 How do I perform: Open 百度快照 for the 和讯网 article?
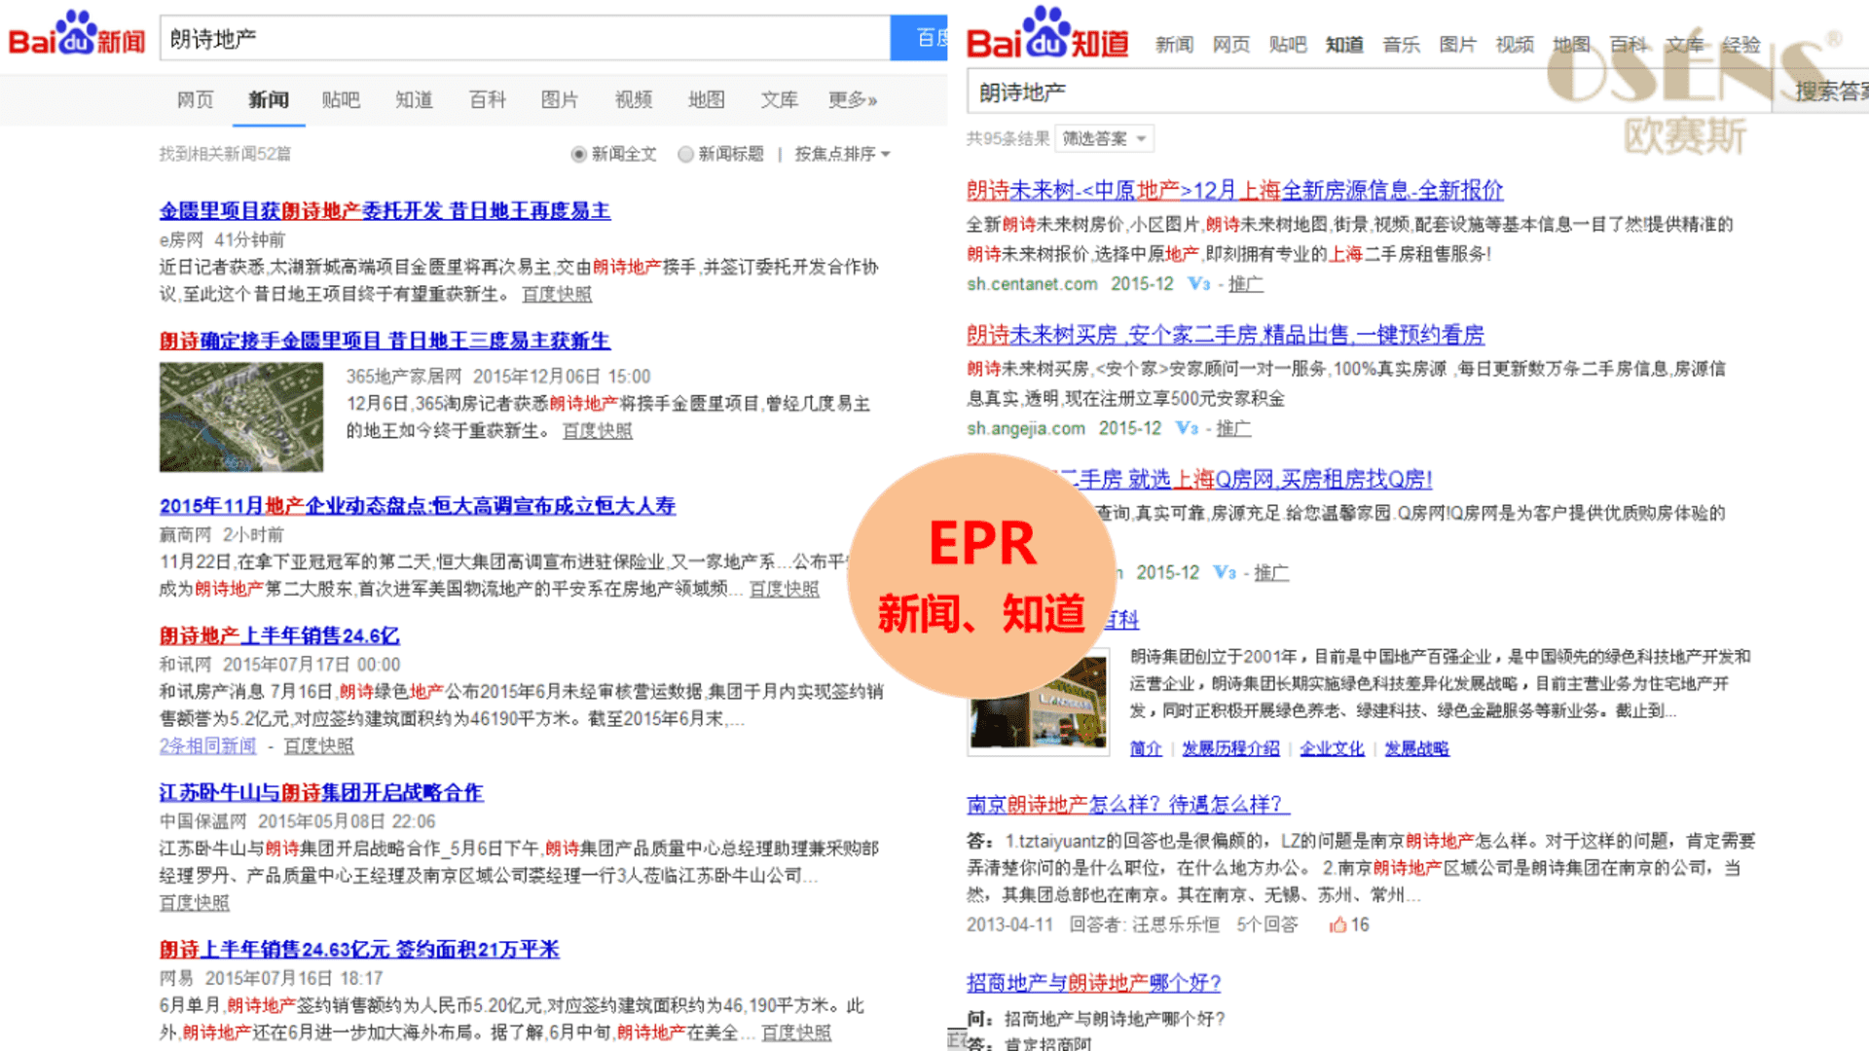(318, 745)
